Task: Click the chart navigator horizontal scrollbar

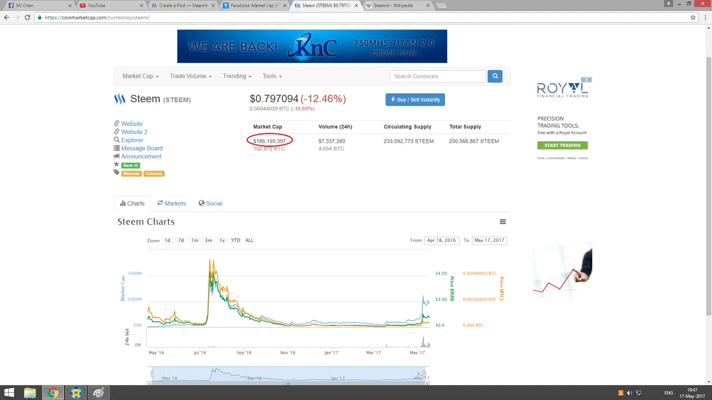Action: point(288,383)
